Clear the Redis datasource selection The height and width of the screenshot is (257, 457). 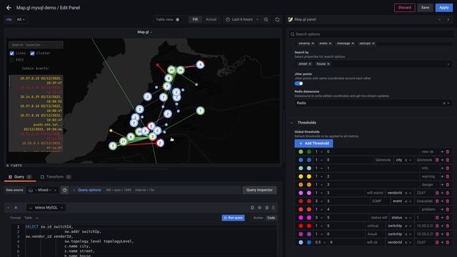pyautogui.click(x=444, y=103)
